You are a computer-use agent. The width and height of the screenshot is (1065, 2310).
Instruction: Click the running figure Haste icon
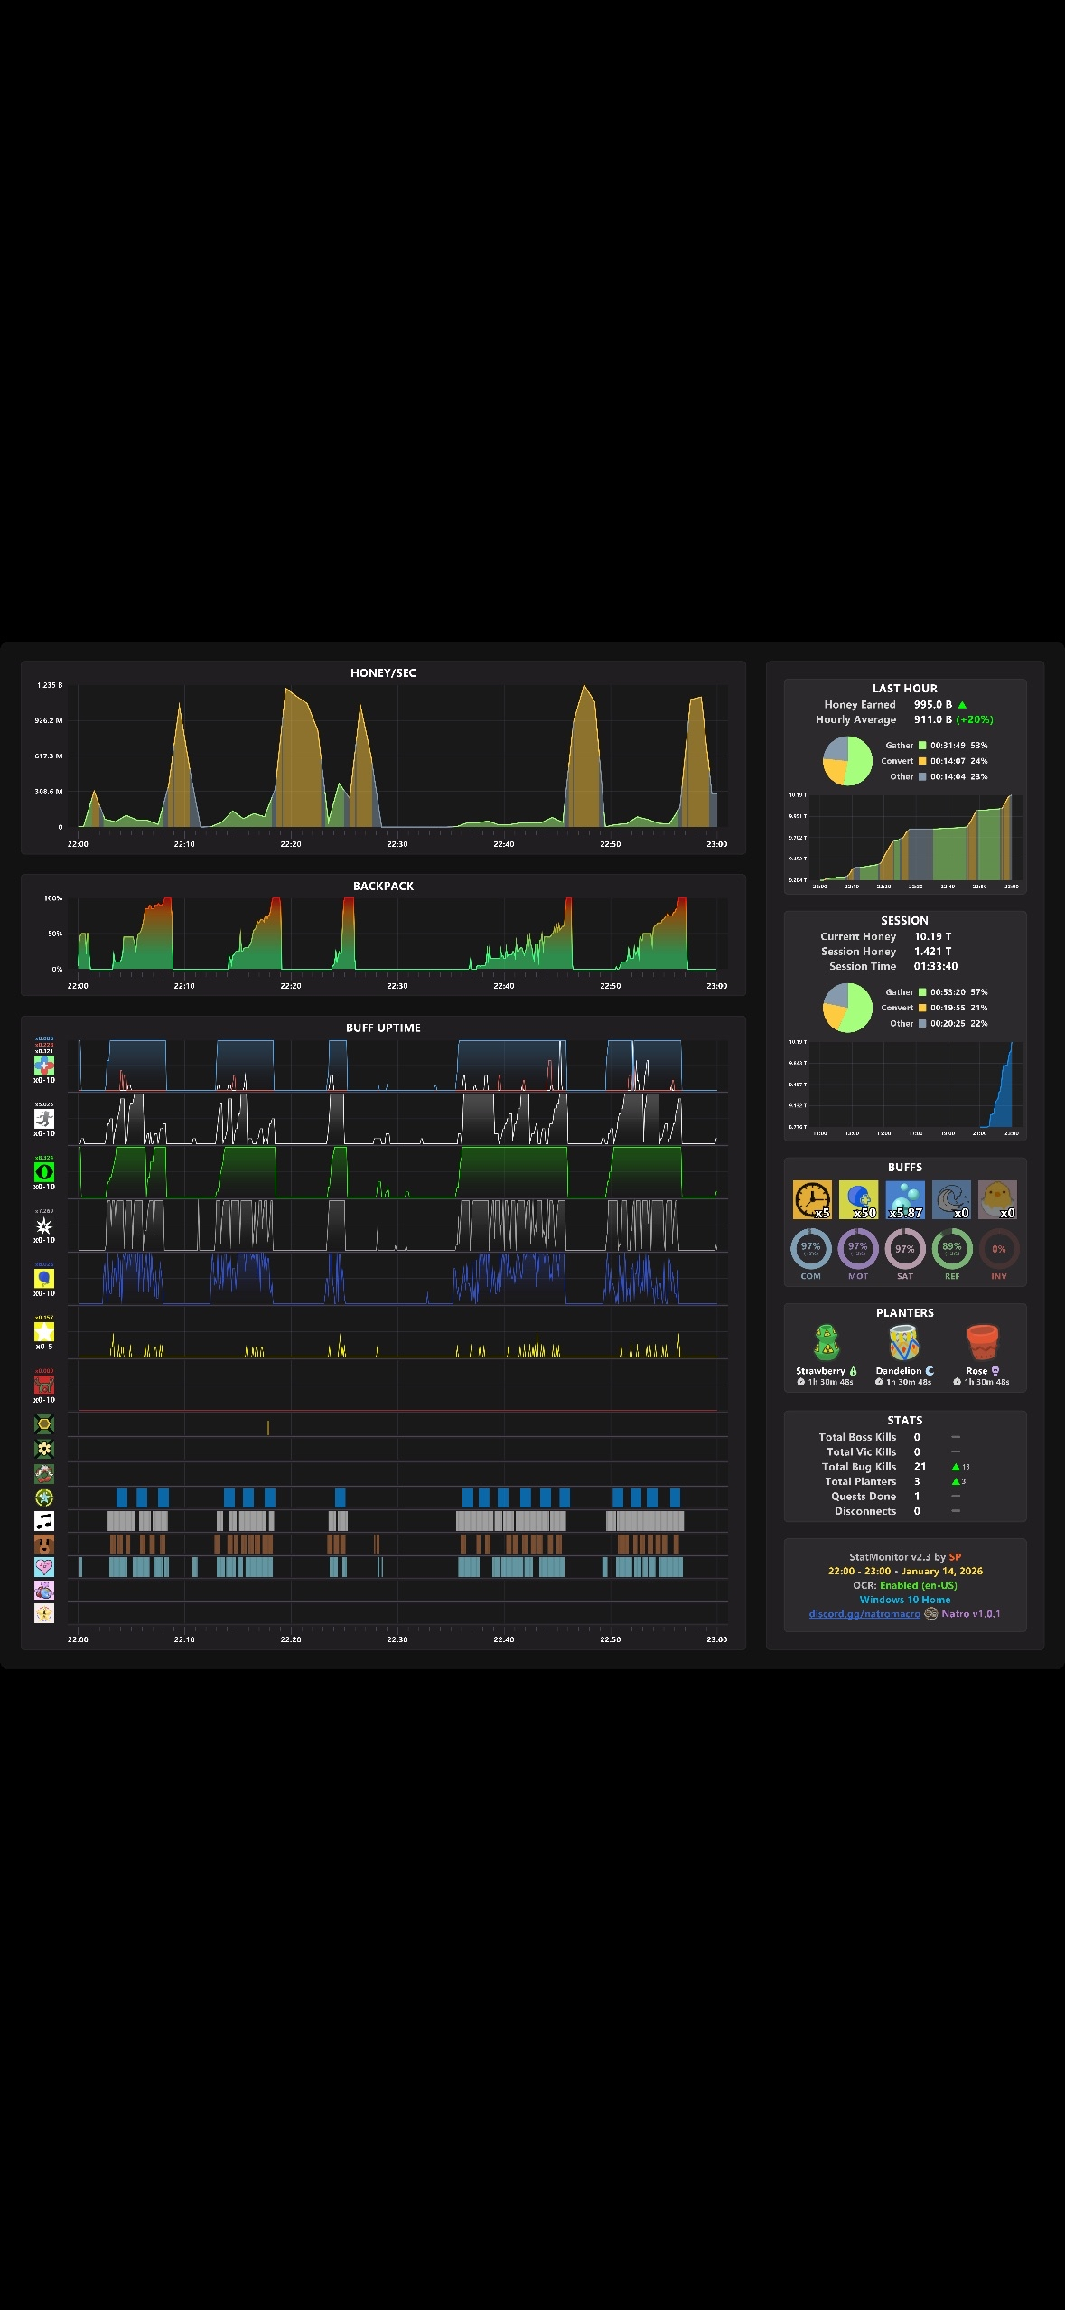[x=44, y=1119]
